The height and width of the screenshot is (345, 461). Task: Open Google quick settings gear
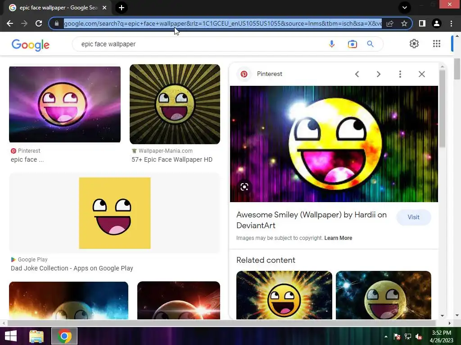coord(414,44)
